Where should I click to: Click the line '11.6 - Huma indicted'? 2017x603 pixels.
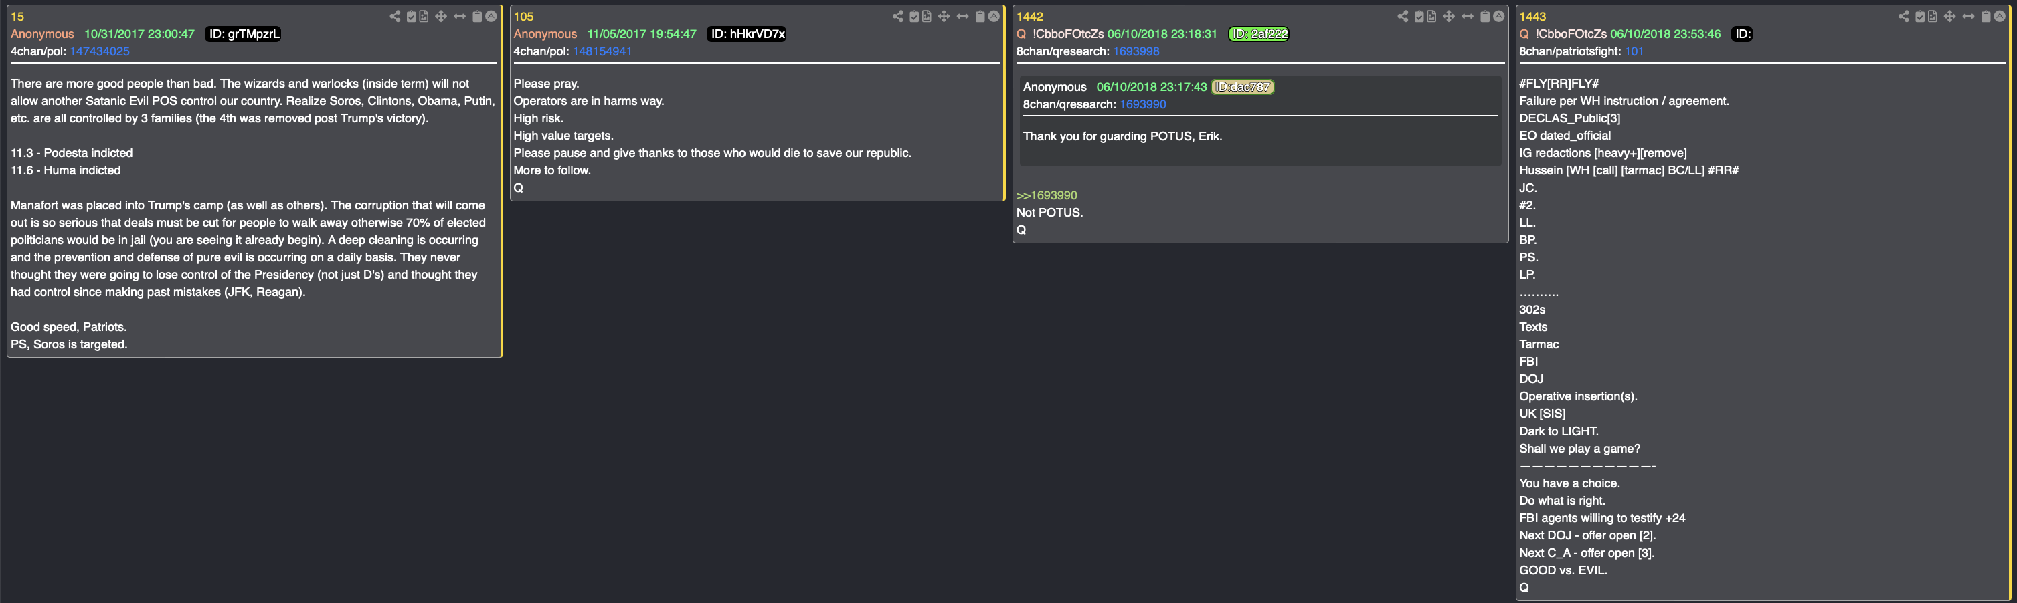coord(65,170)
